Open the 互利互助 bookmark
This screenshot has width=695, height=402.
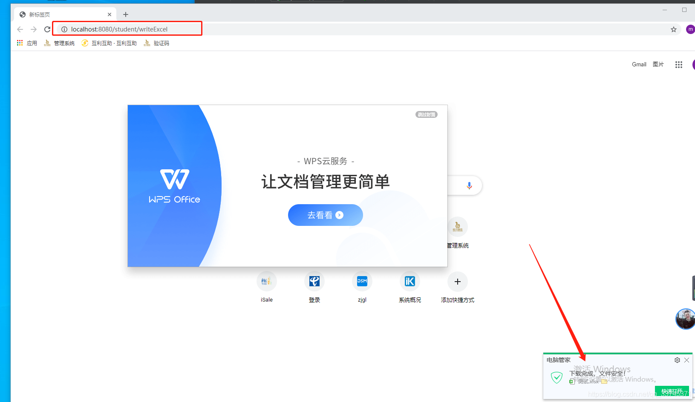pos(109,43)
